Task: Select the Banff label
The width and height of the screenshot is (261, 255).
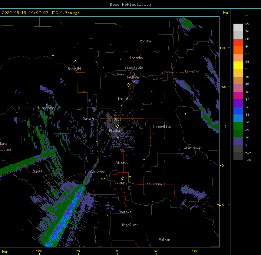Action: [x=38, y=172]
